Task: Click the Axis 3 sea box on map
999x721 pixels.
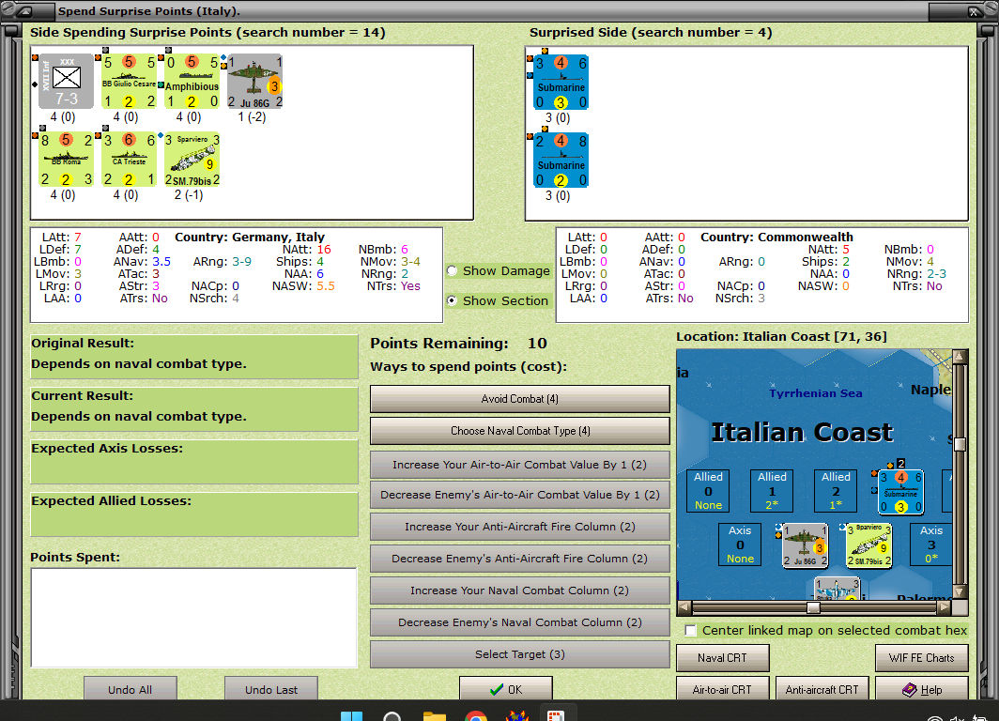Action: point(930,545)
